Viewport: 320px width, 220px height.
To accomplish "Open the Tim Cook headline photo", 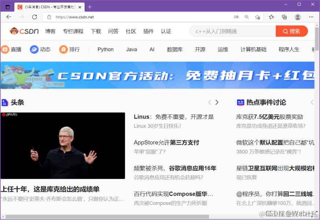I will (63, 146).
